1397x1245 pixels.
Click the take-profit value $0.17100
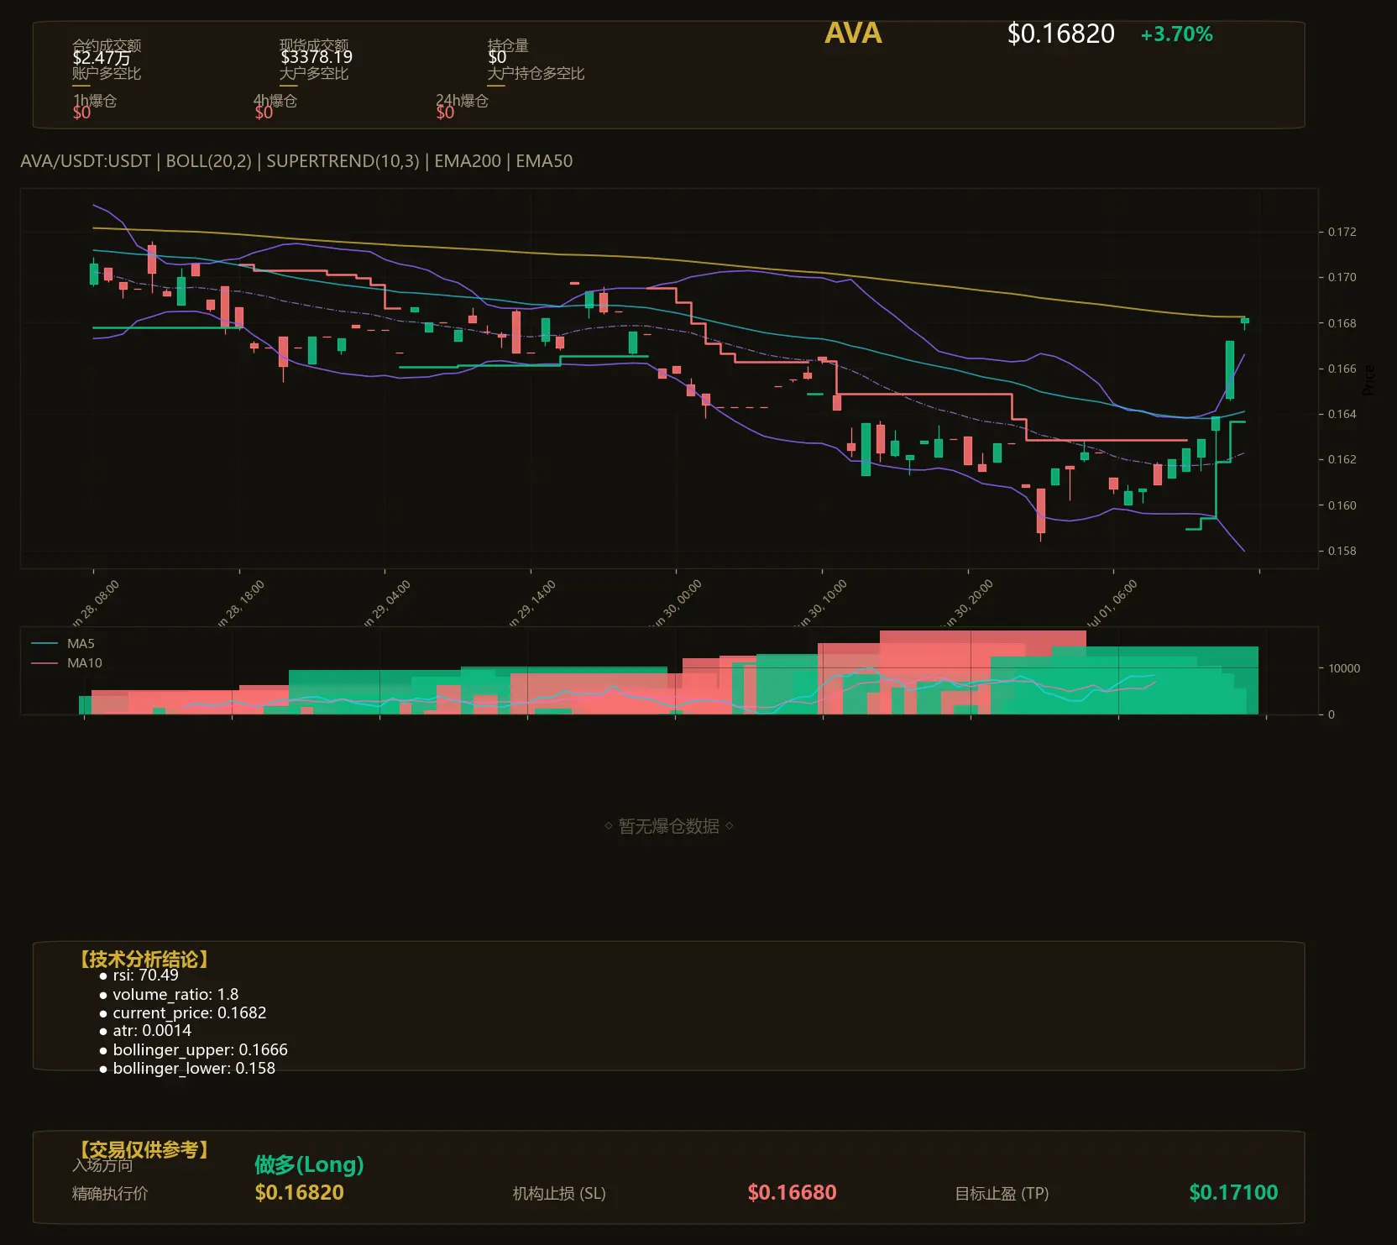[x=1233, y=1192]
